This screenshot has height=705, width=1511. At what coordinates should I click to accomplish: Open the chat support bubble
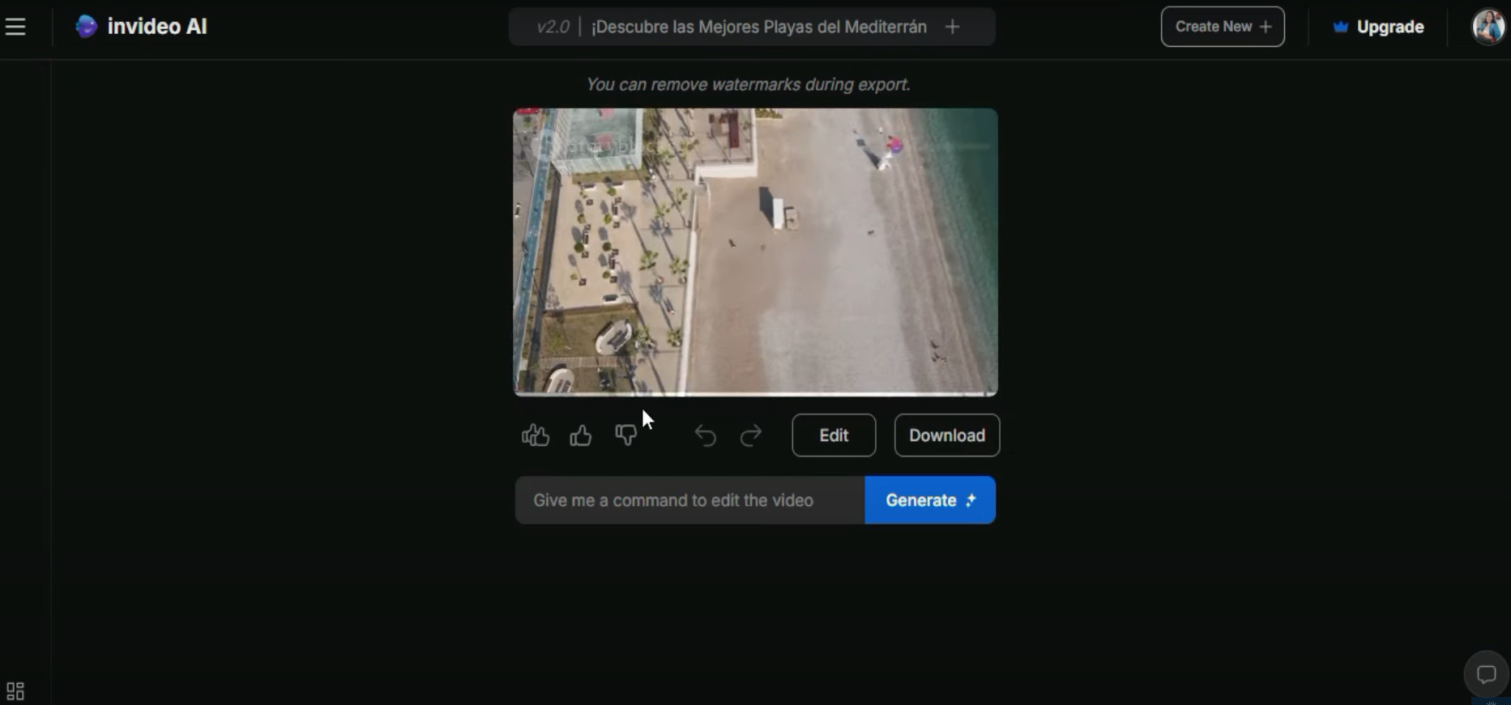click(1486, 673)
